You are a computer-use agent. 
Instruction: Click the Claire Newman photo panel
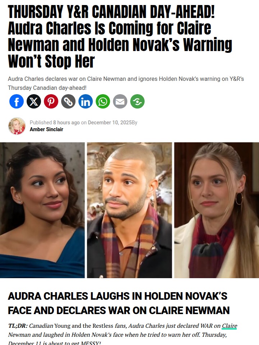[x=217, y=210]
